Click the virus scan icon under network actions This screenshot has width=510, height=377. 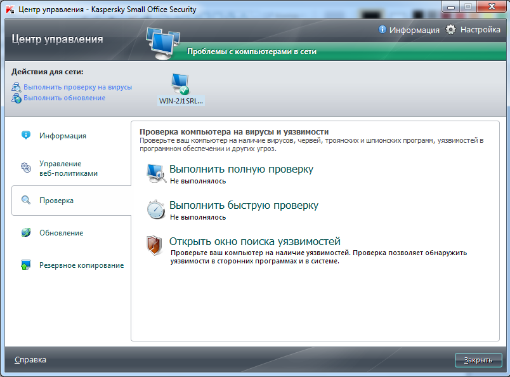point(16,87)
